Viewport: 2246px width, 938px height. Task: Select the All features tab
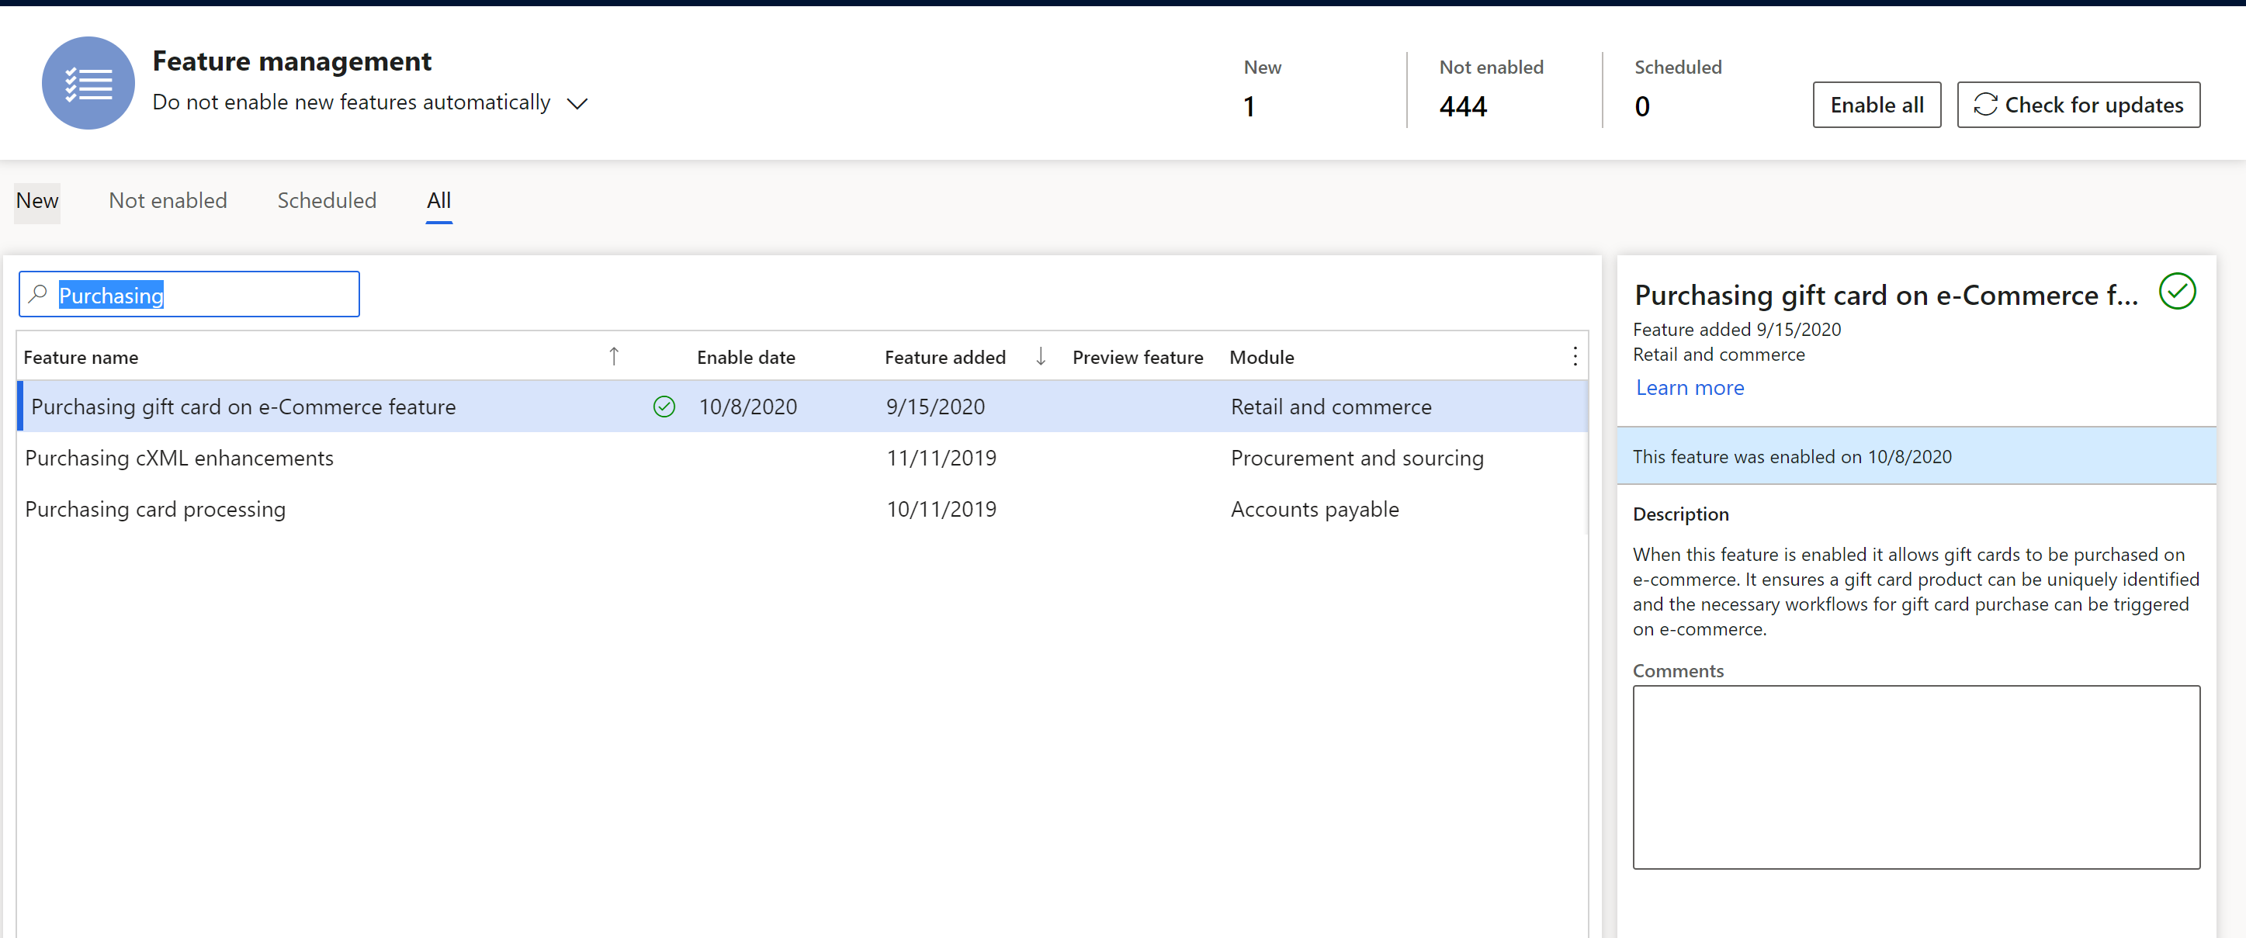click(x=437, y=200)
